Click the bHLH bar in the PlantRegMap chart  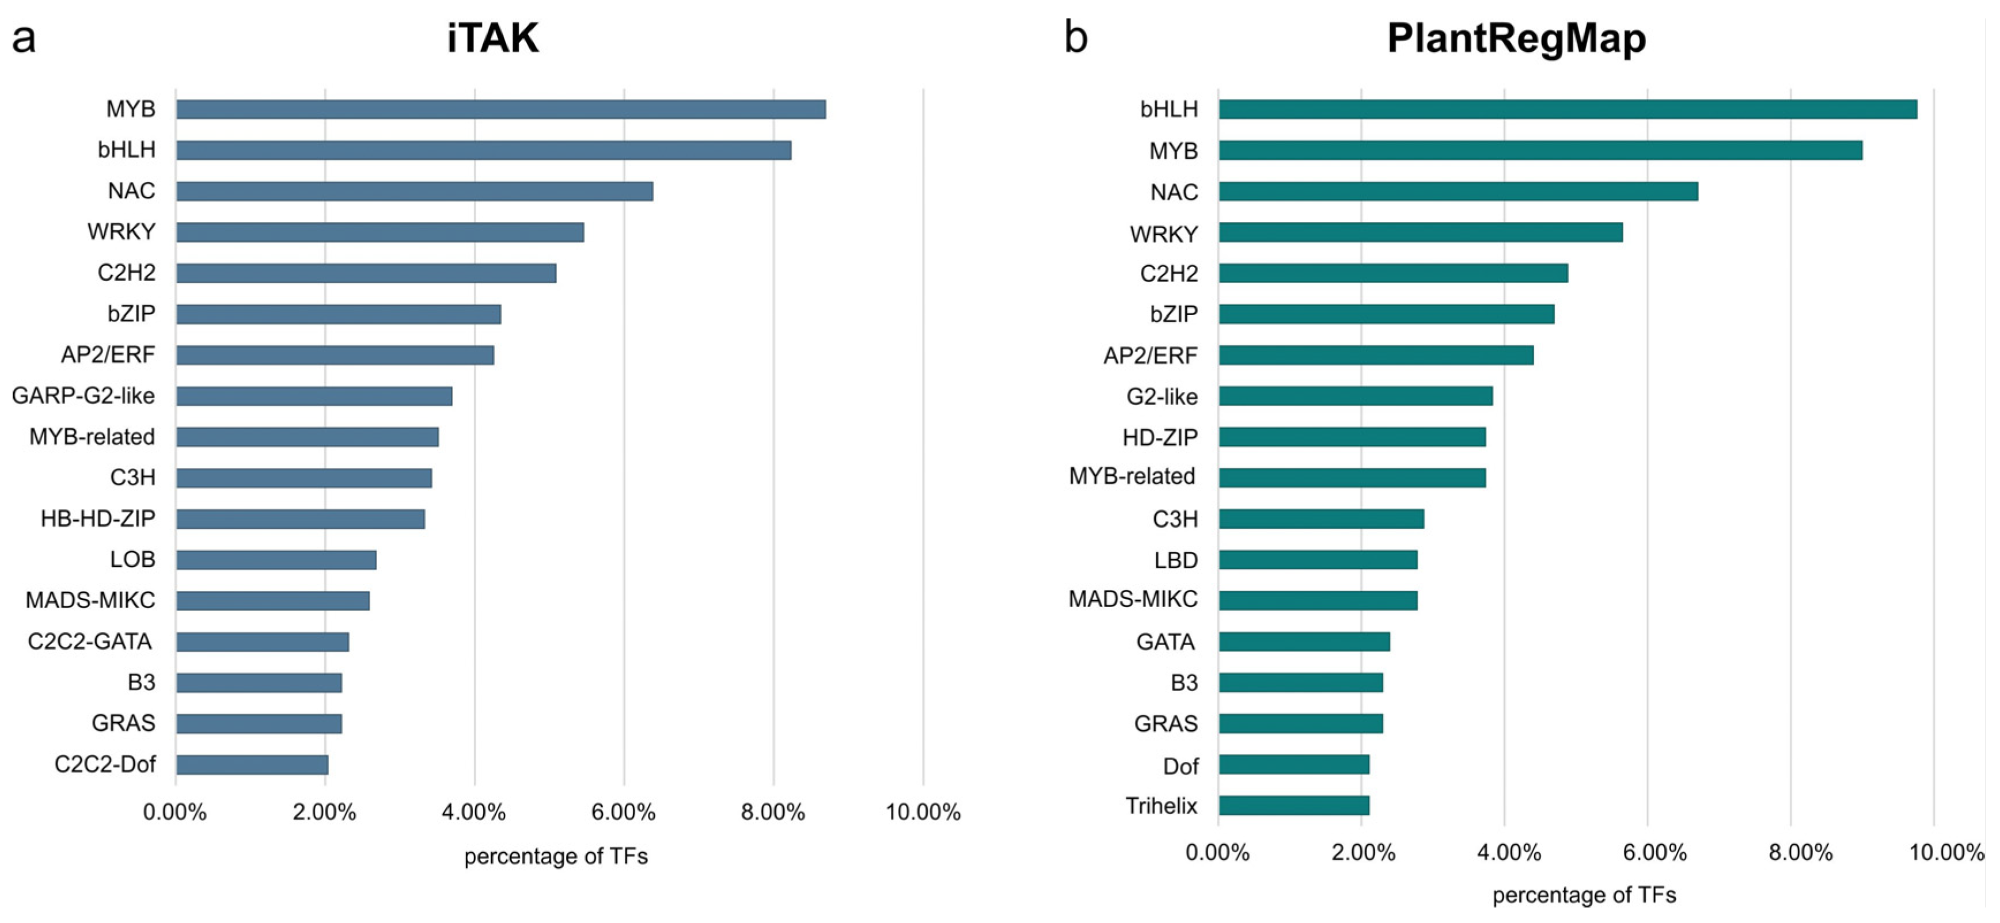1567,109
